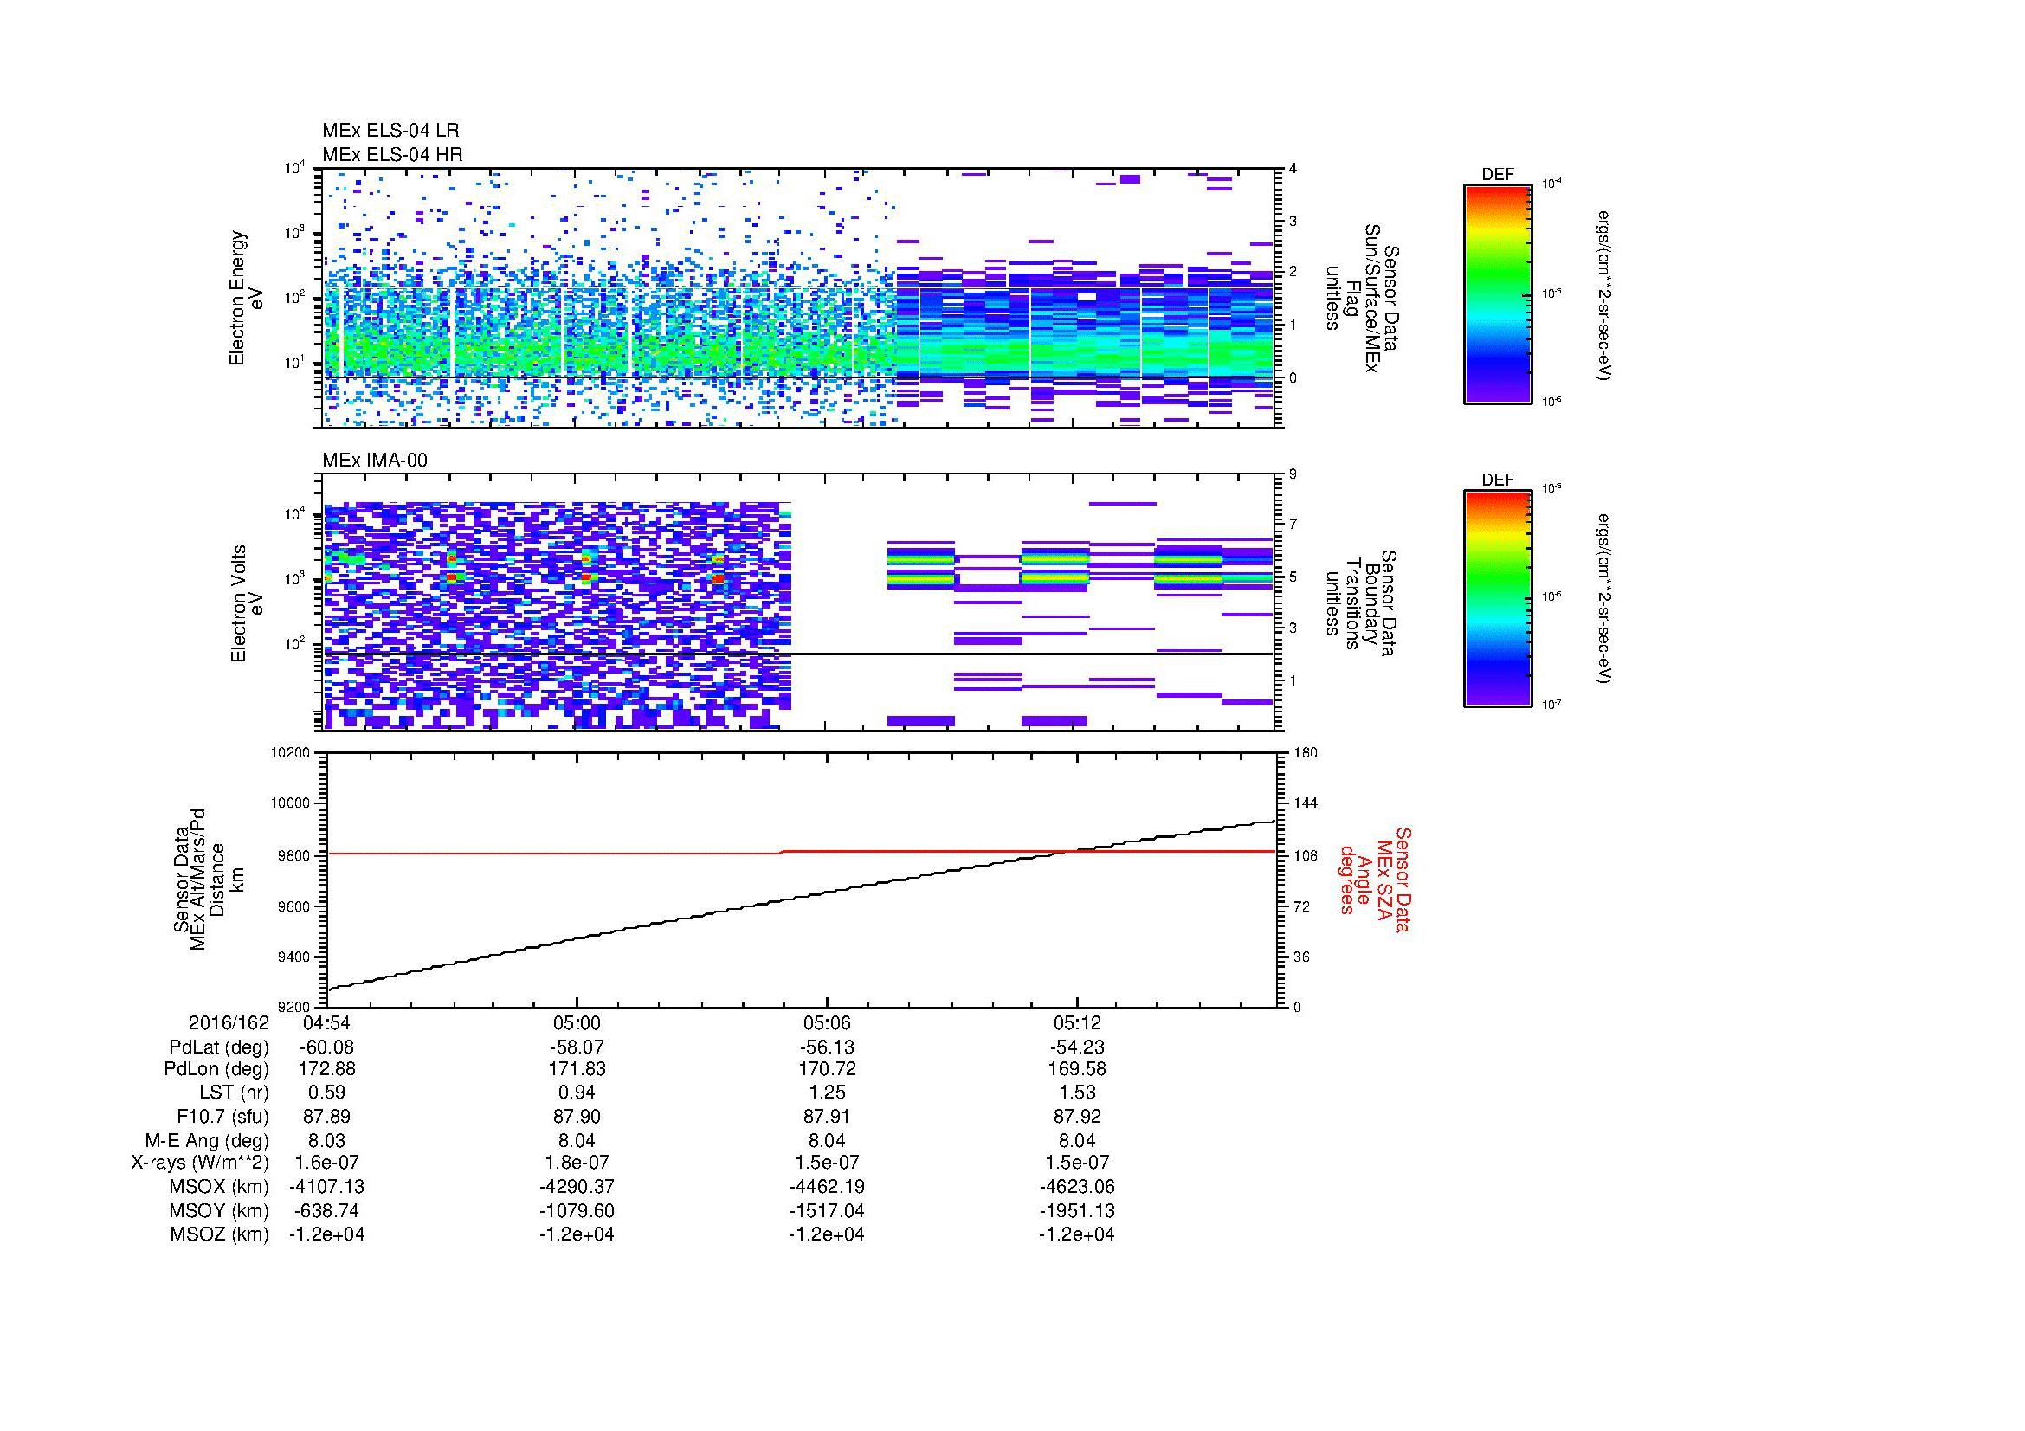Click the 'M-E Ang (deg)' row label

(x=207, y=1140)
